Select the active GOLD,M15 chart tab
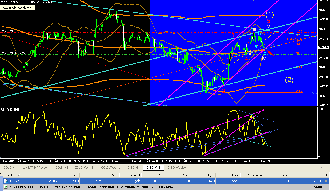The height and width of the screenshot is (191, 330). [153, 168]
